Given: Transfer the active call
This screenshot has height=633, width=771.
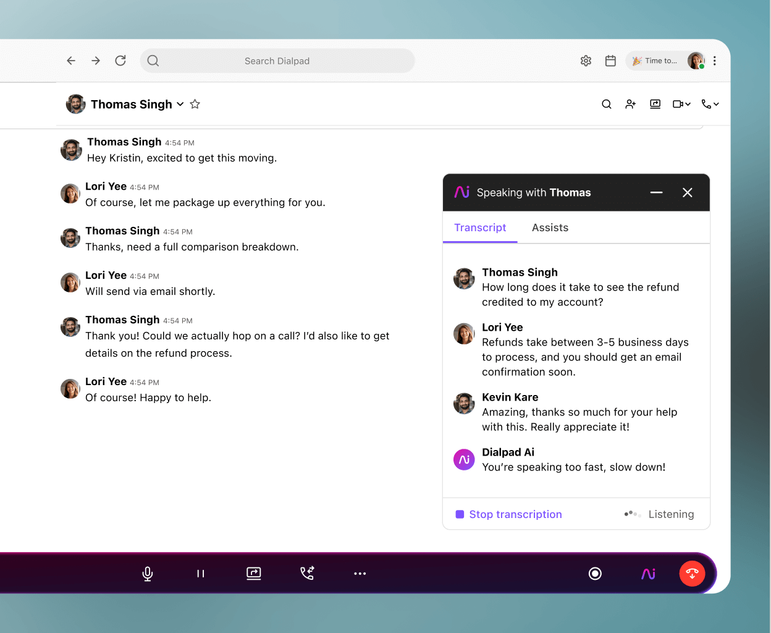Looking at the screenshot, I should pos(307,574).
